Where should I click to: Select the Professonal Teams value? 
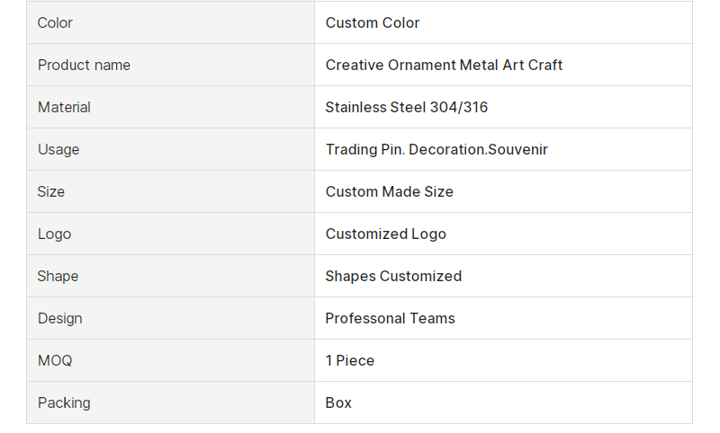[x=391, y=318]
